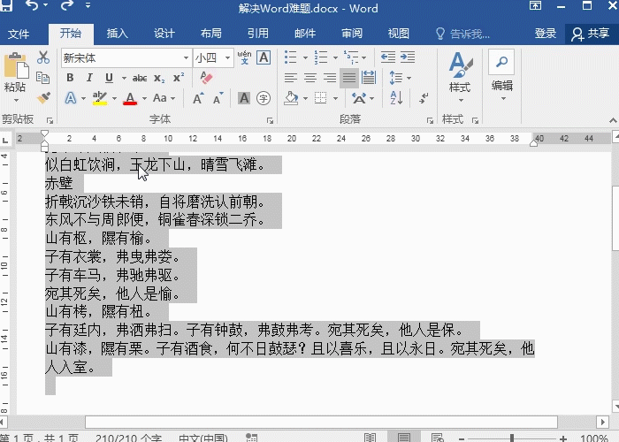Click the character border A icon
619x442 pixels.
tap(264, 57)
